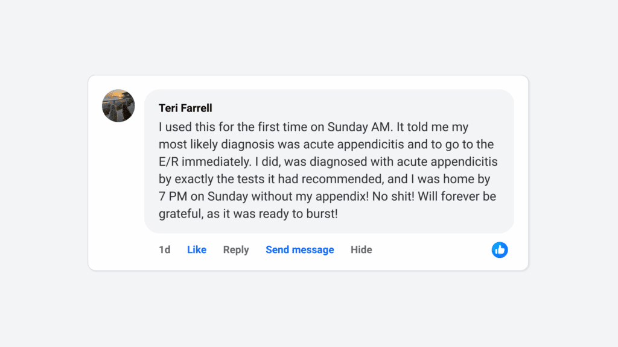Open the Teri Farrell name link
The height and width of the screenshot is (347, 618).
[x=185, y=108]
